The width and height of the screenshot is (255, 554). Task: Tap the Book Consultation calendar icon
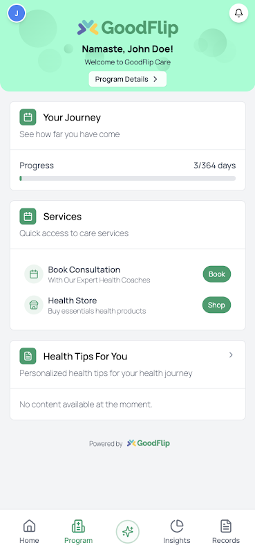point(34,274)
